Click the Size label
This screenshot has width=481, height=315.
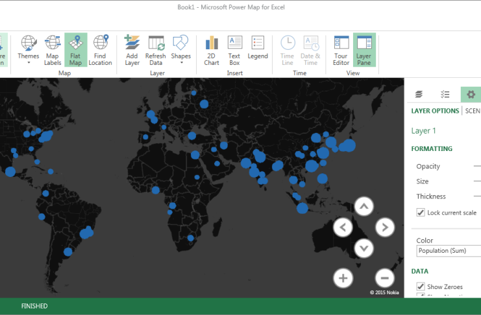(x=422, y=181)
